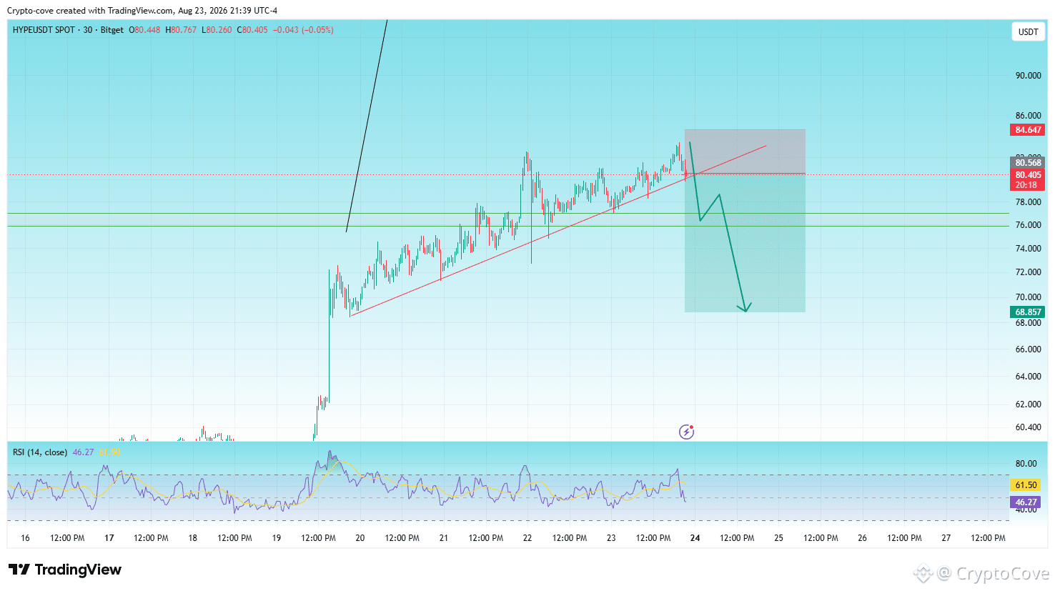Click the 66.000 price axis label
The width and height of the screenshot is (1055, 591).
coord(1028,349)
